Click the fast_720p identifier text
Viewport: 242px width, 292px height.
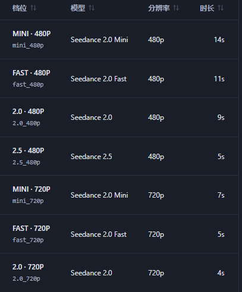tap(28, 240)
